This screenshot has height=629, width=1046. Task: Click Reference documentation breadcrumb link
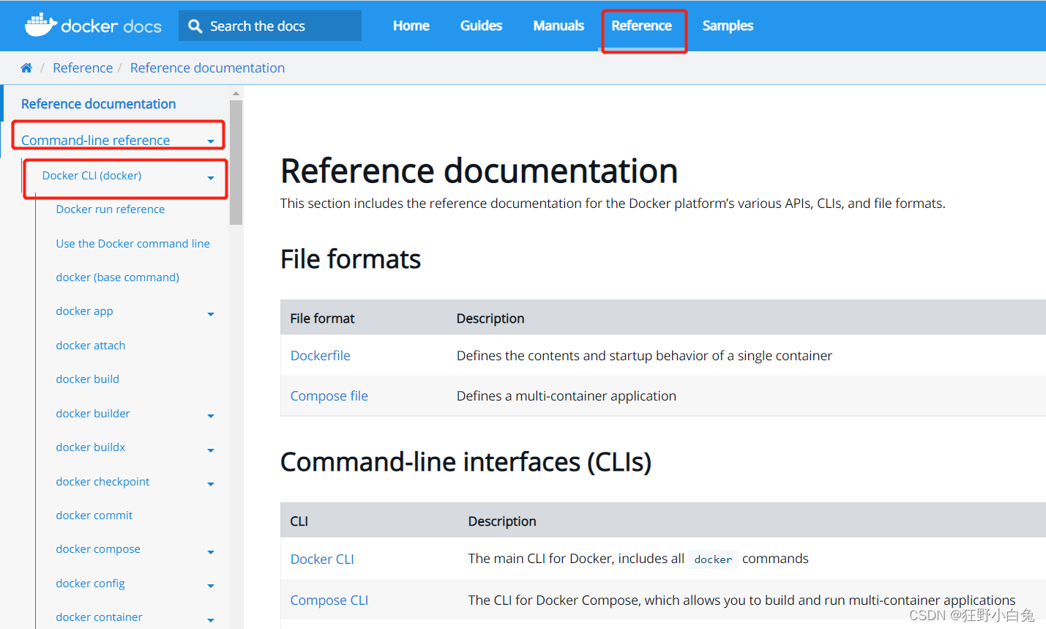coord(207,68)
